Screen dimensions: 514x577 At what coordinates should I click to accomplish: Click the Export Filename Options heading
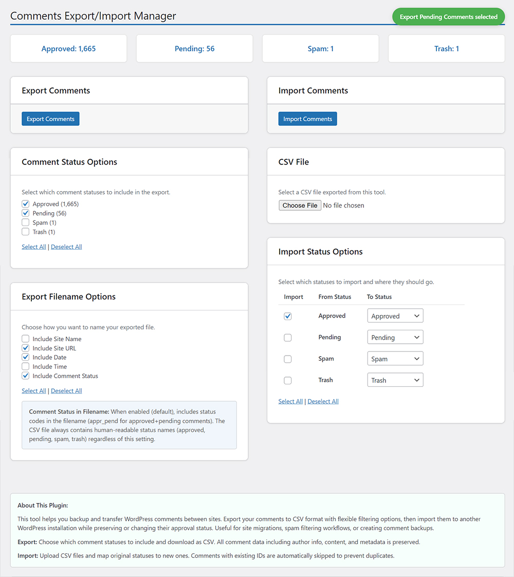point(68,296)
